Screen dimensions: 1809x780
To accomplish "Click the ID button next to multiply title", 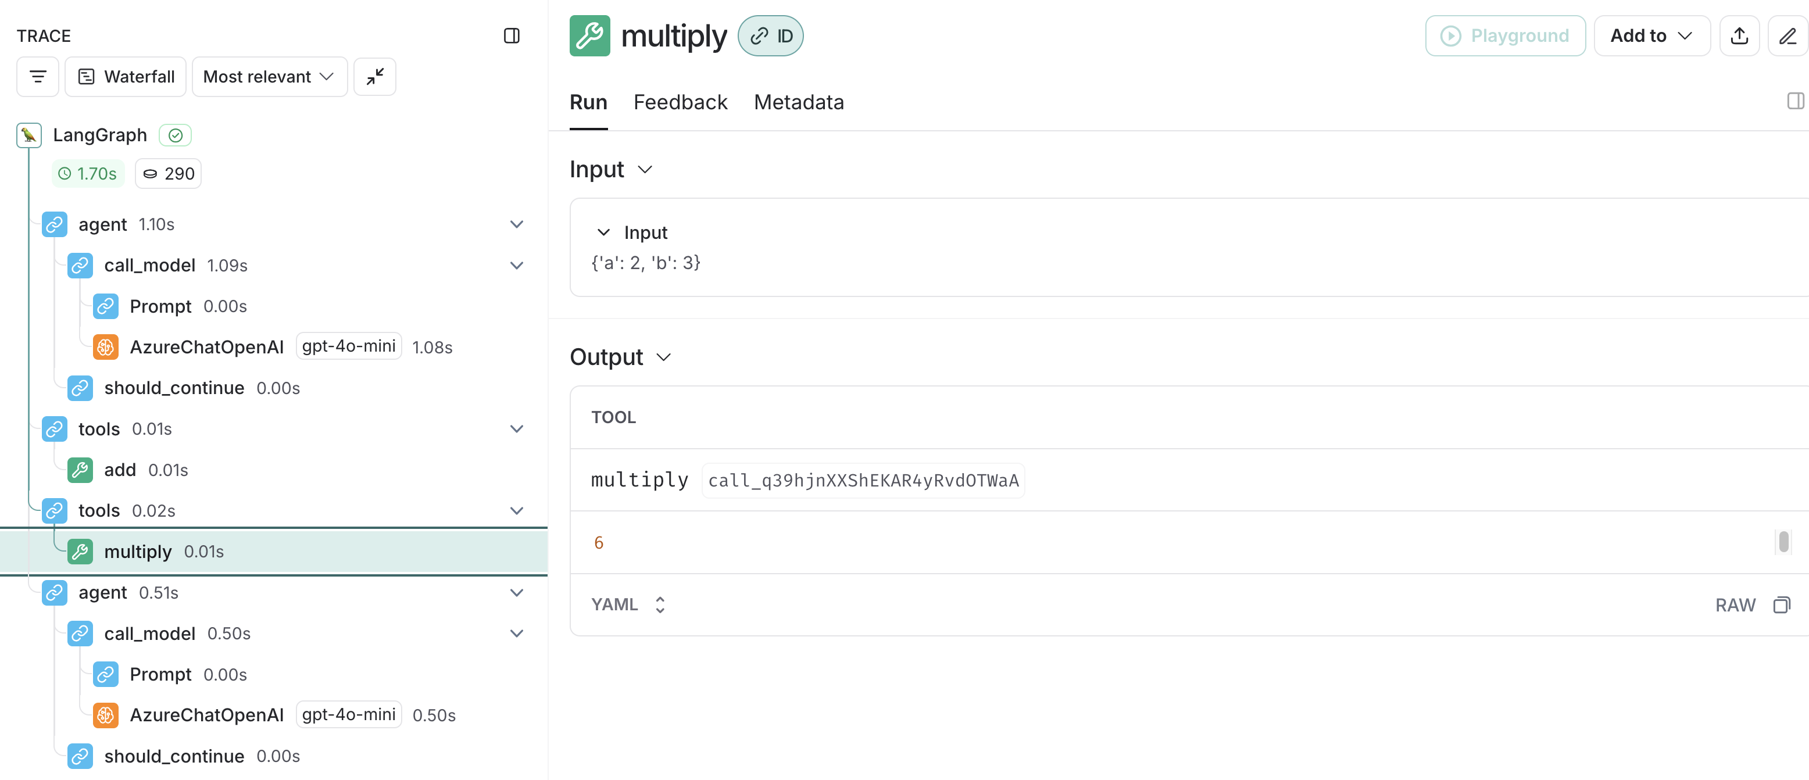I will 771,35.
